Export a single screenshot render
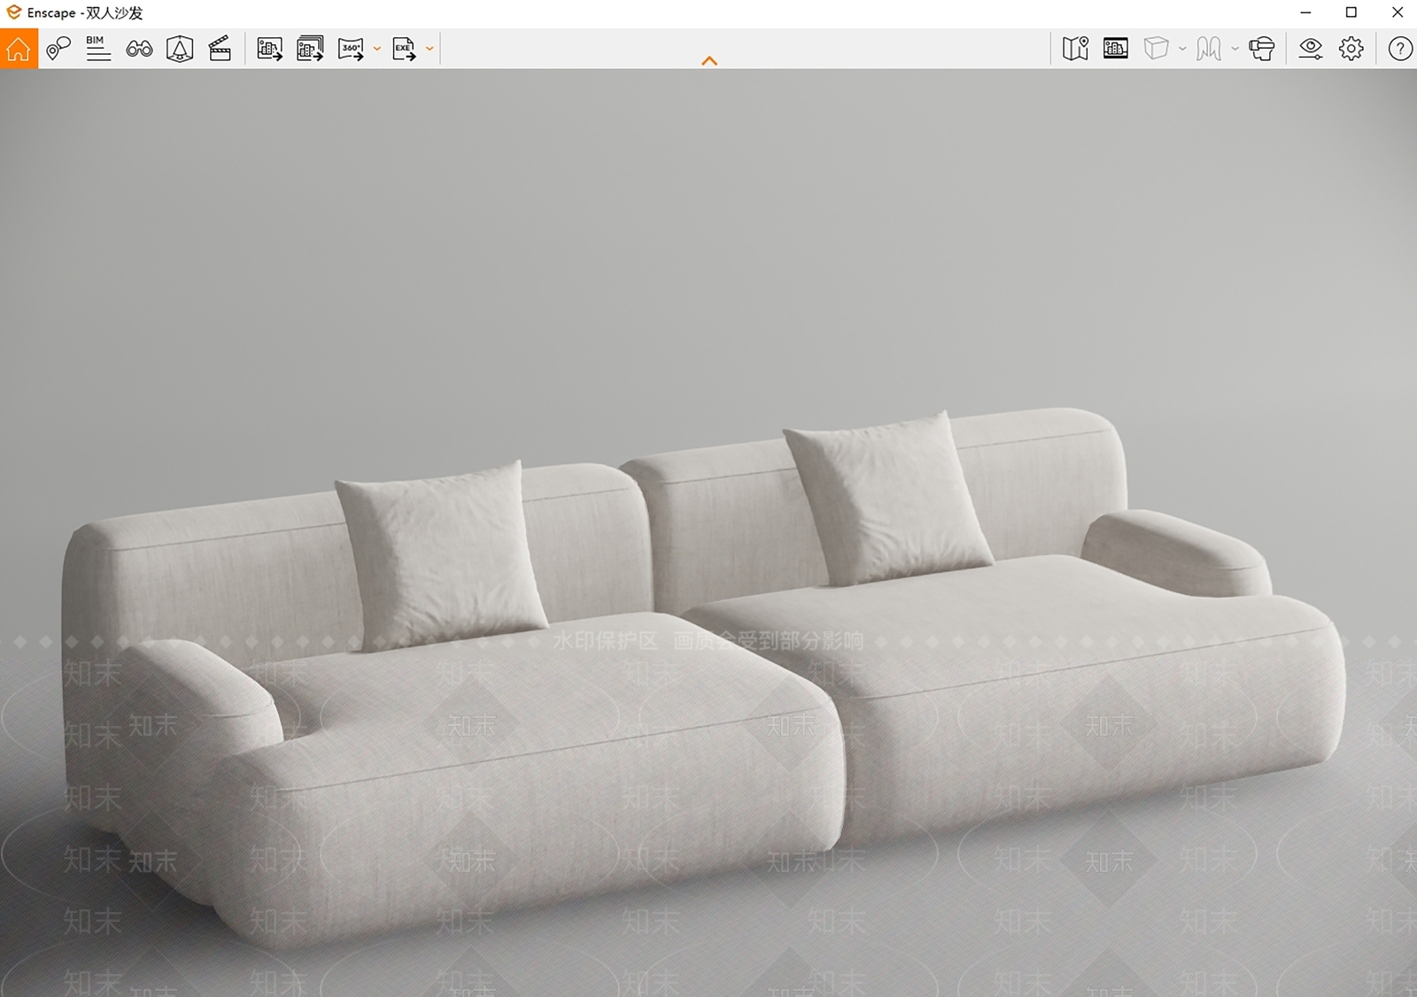Screen dimensions: 1417x997 click(270, 49)
